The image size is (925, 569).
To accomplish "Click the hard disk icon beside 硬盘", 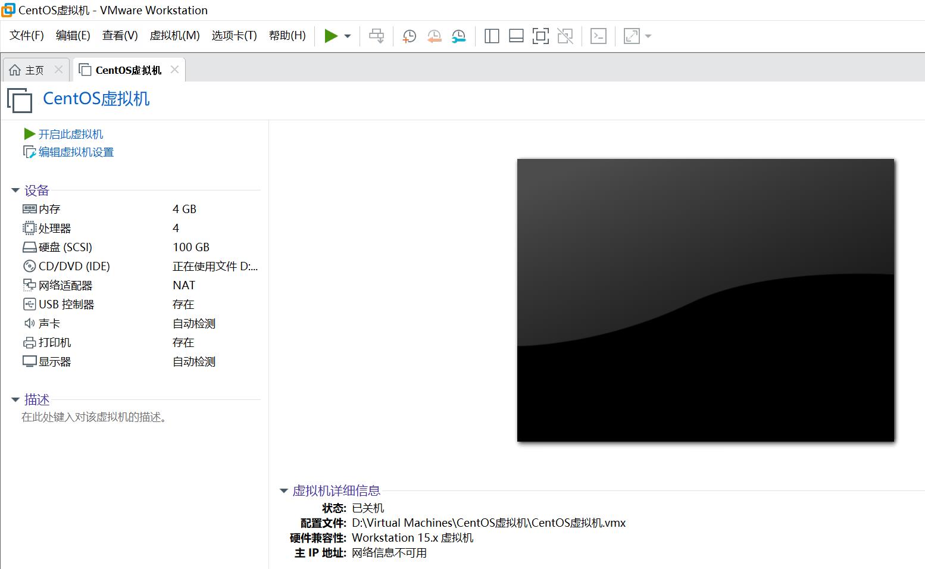I will point(29,247).
